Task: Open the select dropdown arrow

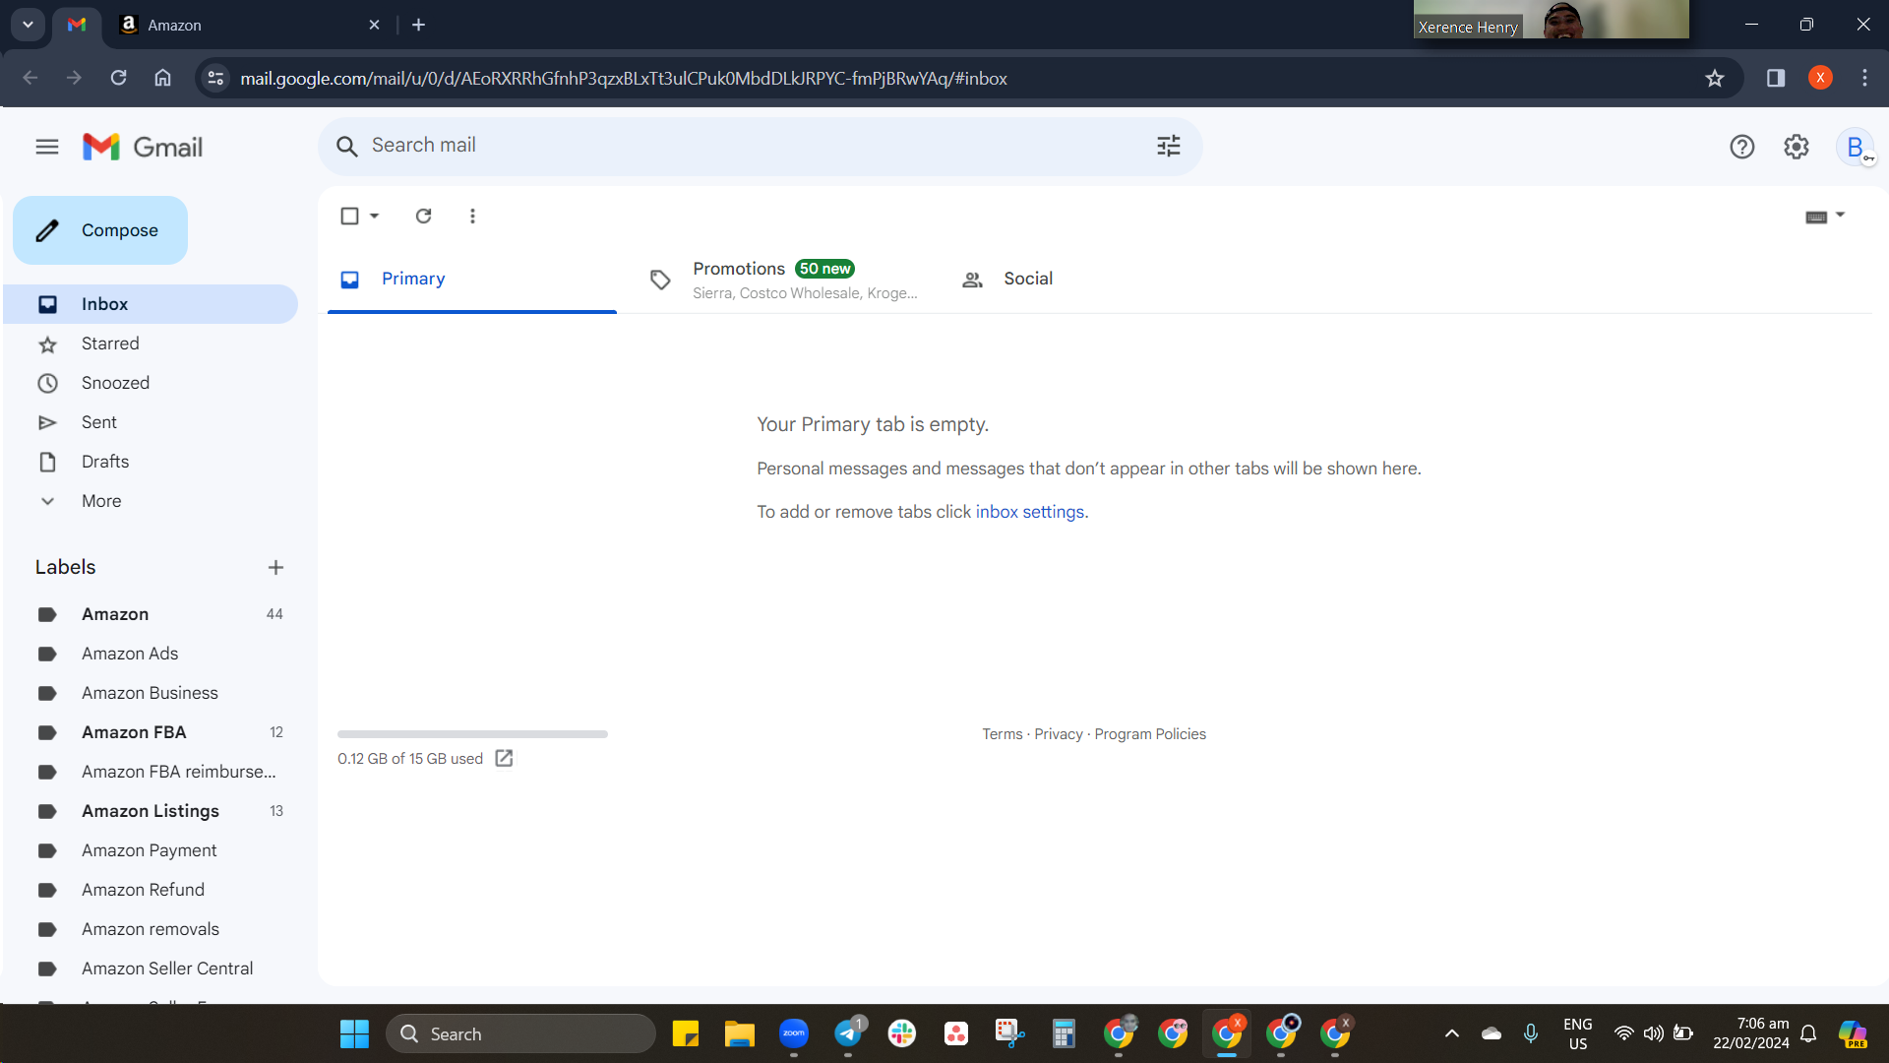Action: point(374,216)
